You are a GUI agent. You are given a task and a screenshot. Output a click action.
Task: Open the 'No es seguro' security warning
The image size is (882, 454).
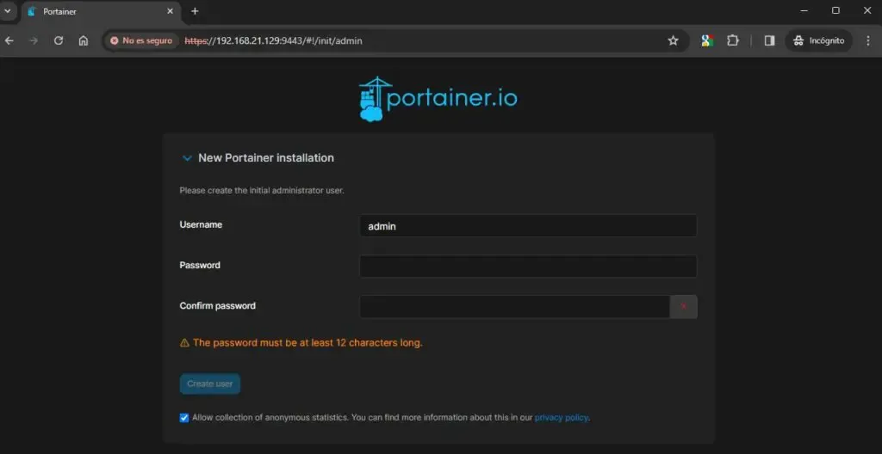tap(142, 40)
